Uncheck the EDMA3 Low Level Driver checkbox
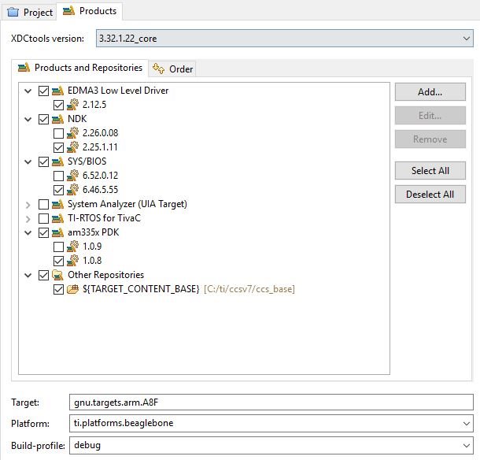The image size is (480, 460). [43, 91]
